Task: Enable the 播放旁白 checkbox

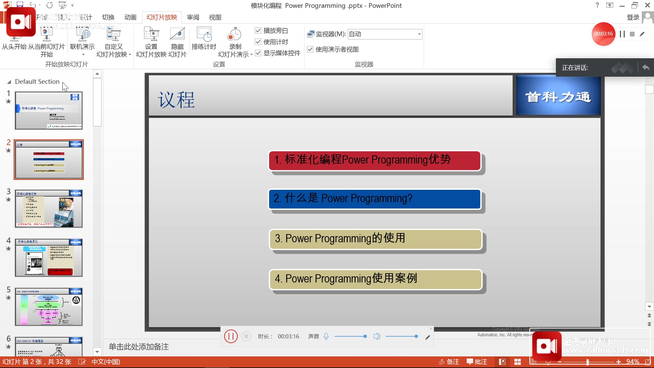Action: pyautogui.click(x=258, y=30)
